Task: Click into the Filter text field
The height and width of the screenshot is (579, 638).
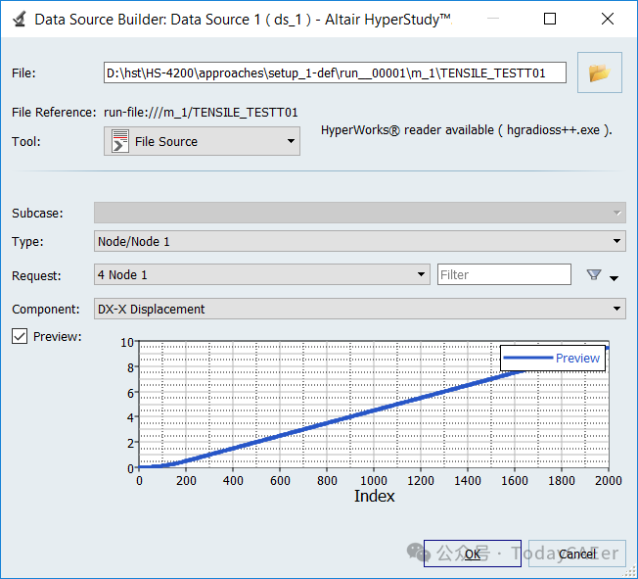Action: point(504,274)
